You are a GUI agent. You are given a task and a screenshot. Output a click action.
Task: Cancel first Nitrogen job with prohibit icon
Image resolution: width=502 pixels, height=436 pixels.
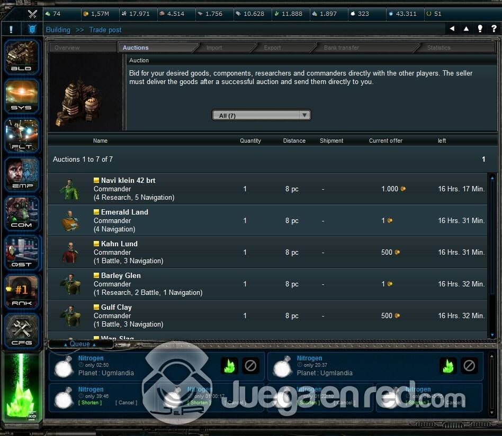pos(250,366)
